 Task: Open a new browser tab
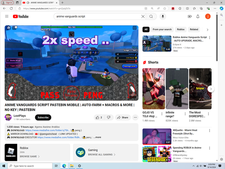click(63, 3)
